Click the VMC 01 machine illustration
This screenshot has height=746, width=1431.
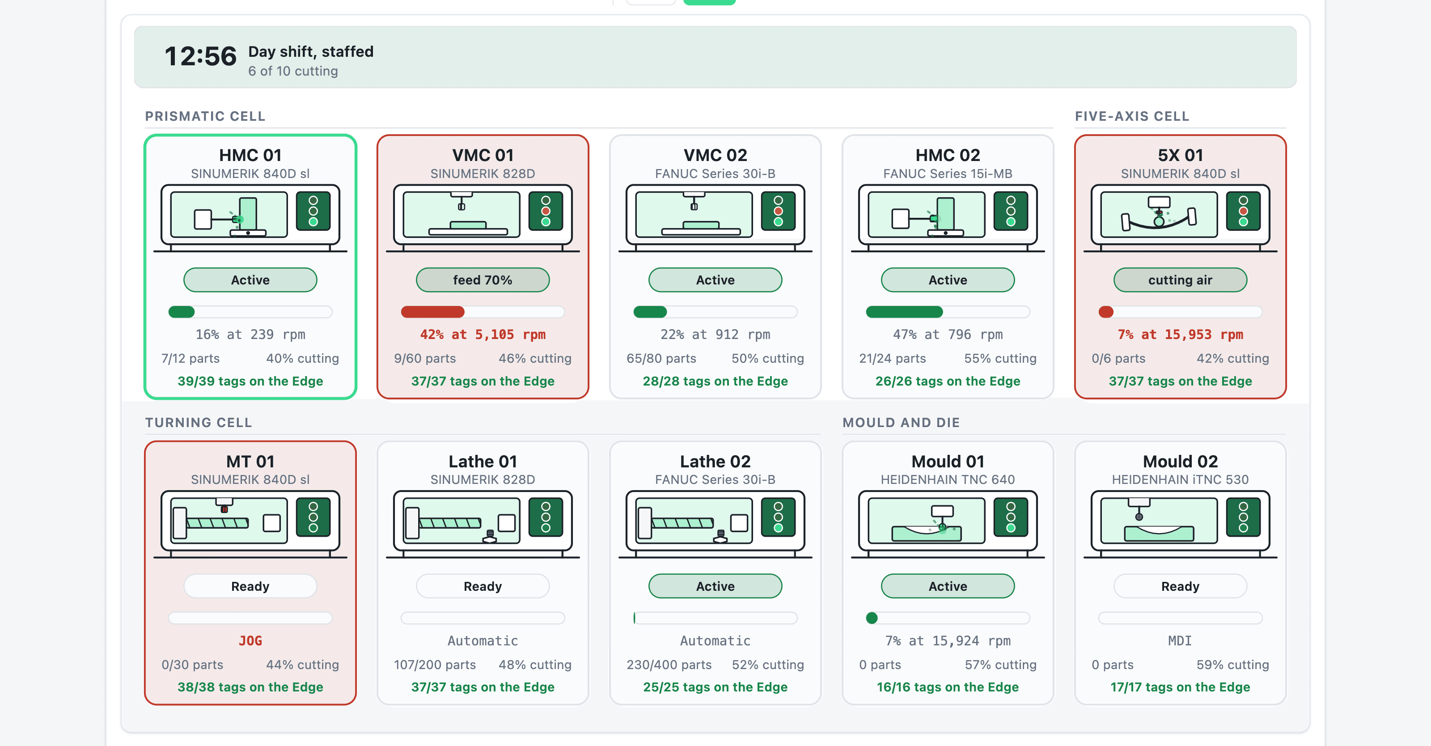(483, 218)
